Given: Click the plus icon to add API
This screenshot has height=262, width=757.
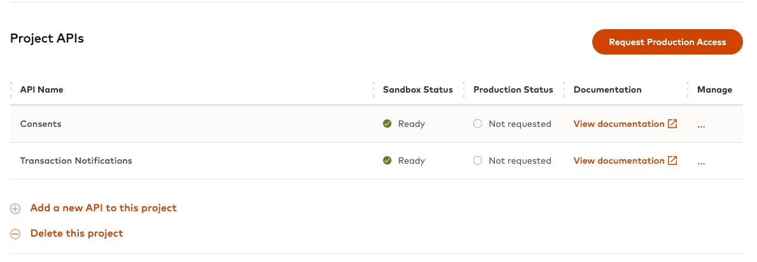Looking at the screenshot, I should (x=16, y=209).
